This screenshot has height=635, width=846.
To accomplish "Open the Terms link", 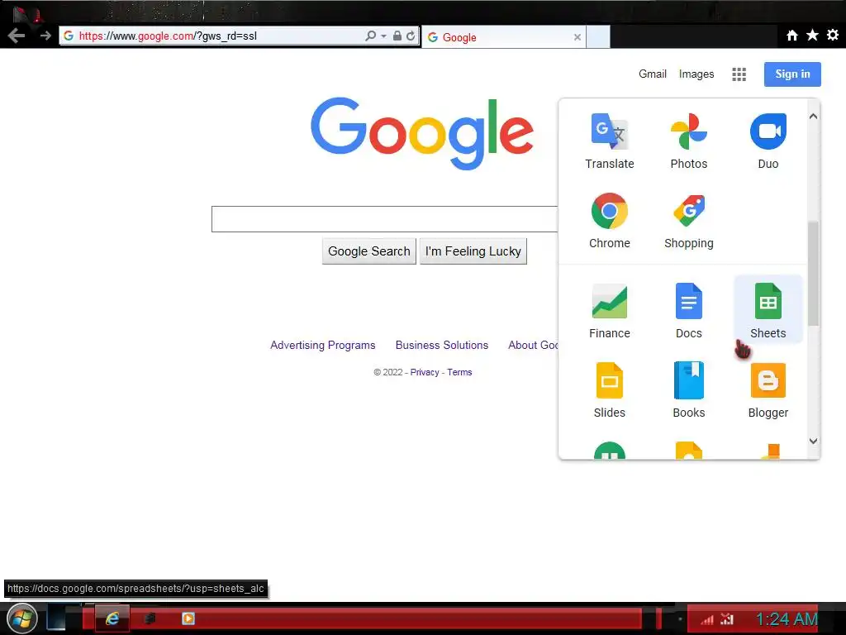I will 459,372.
